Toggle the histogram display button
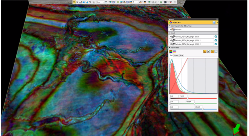This screenshot has height=136, width=249. coord(205,52)
